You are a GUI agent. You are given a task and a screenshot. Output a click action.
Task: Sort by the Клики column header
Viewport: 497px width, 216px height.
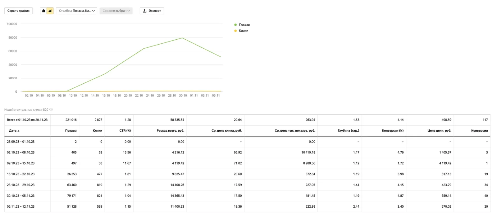point(97,131)
